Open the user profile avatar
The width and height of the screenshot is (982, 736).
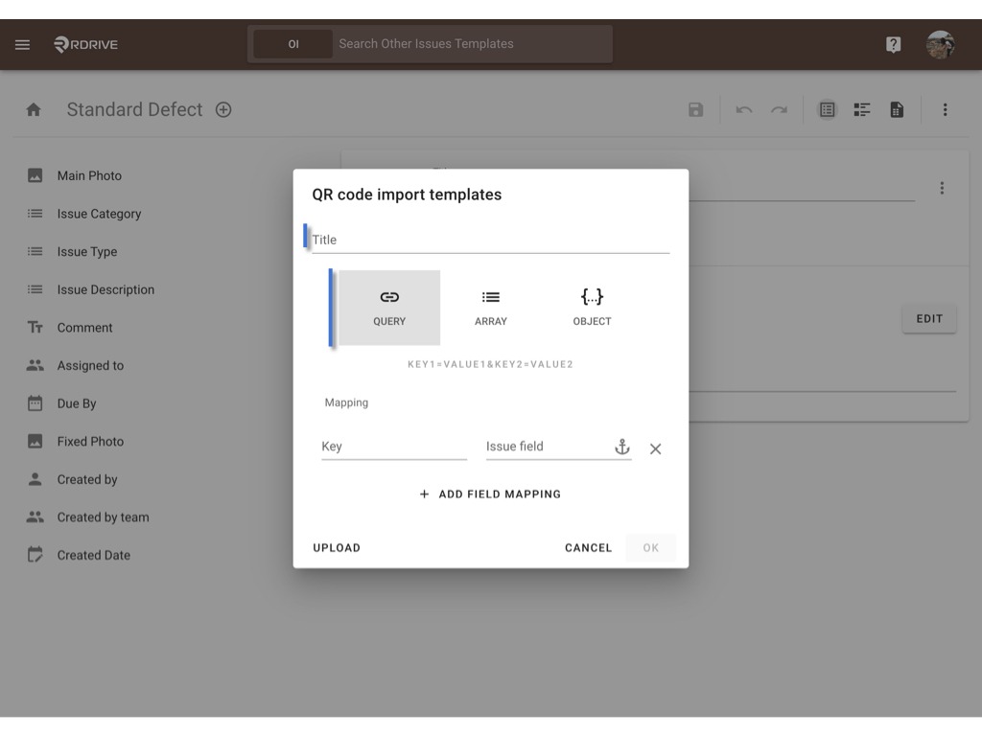click(940, 44)
